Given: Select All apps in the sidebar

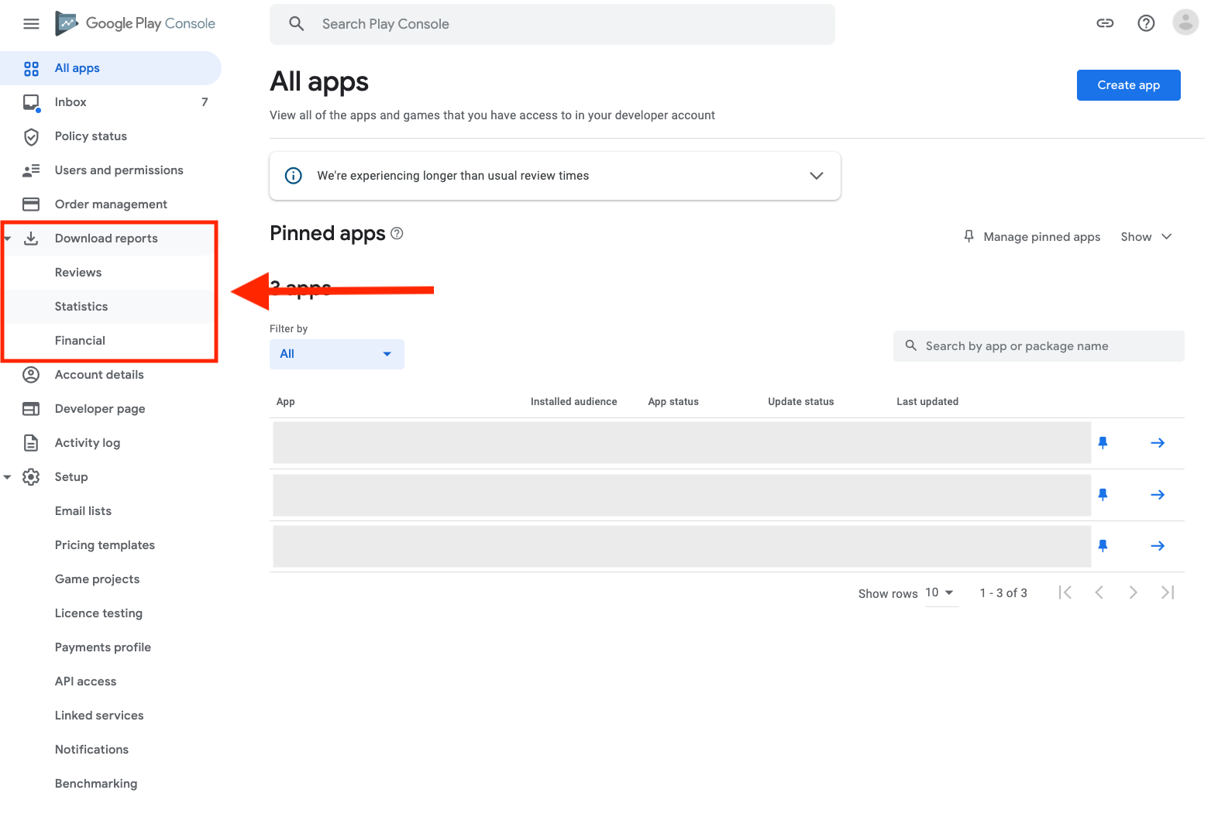Looking at the screenshot, I should pyautogui.click(x=111, y=68).
